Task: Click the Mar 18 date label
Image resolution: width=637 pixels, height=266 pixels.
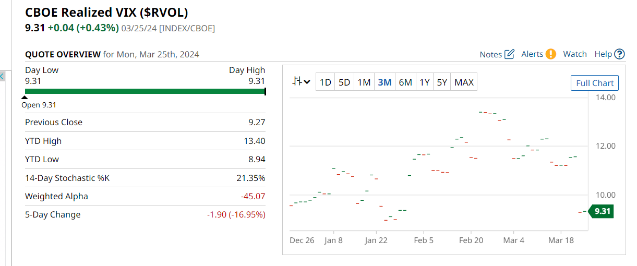Action: point(561,240)
